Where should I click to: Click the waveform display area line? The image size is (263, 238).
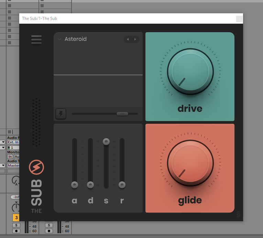(98, 75)
